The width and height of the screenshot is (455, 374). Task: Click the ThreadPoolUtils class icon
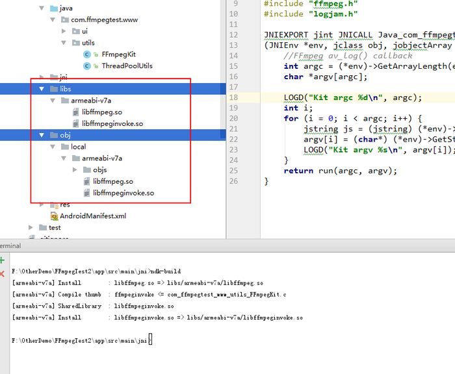[x=87, y=66]
